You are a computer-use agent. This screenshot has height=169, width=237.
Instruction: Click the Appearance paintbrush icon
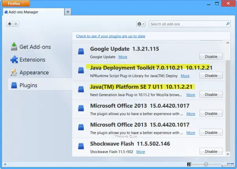[x=14, y=72]
